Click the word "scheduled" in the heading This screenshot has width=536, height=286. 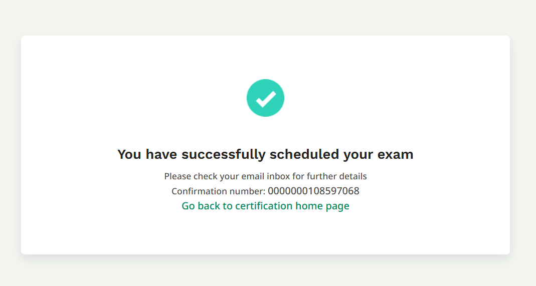[x=304, y=154]
